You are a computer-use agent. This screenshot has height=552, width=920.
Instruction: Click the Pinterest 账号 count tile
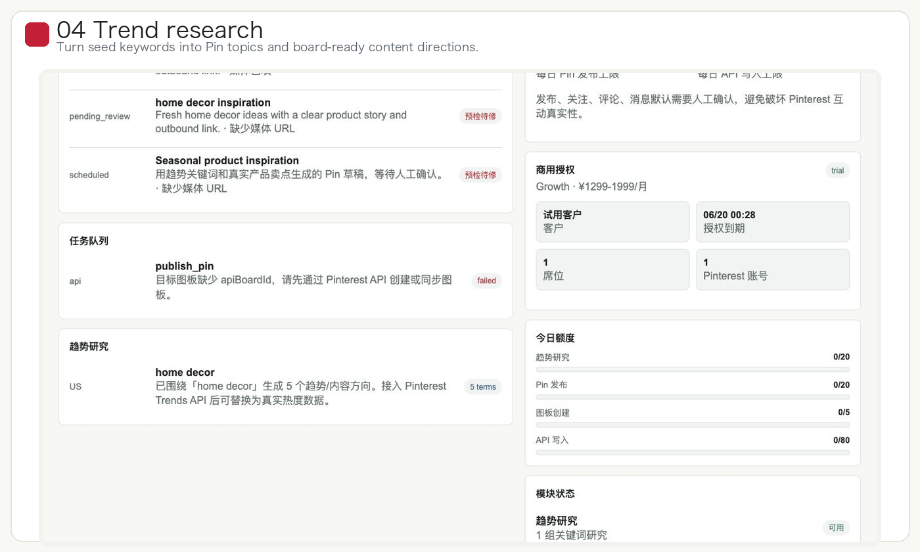click(x=773, y=269)
